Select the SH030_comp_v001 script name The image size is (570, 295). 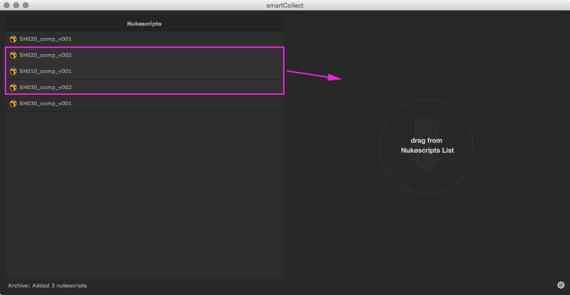tap(46, 103)
